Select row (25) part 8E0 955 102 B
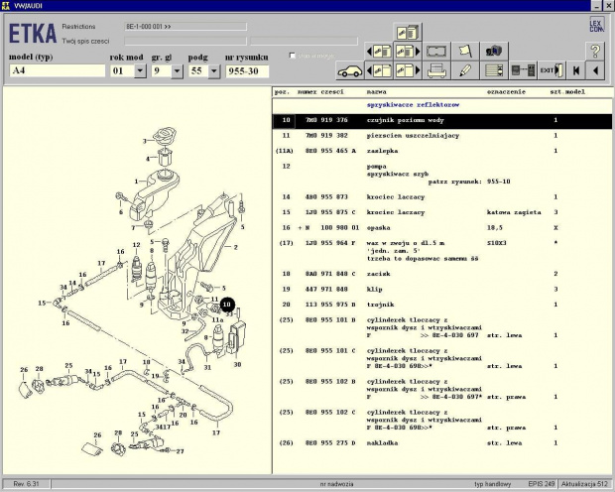 (442, 389)
